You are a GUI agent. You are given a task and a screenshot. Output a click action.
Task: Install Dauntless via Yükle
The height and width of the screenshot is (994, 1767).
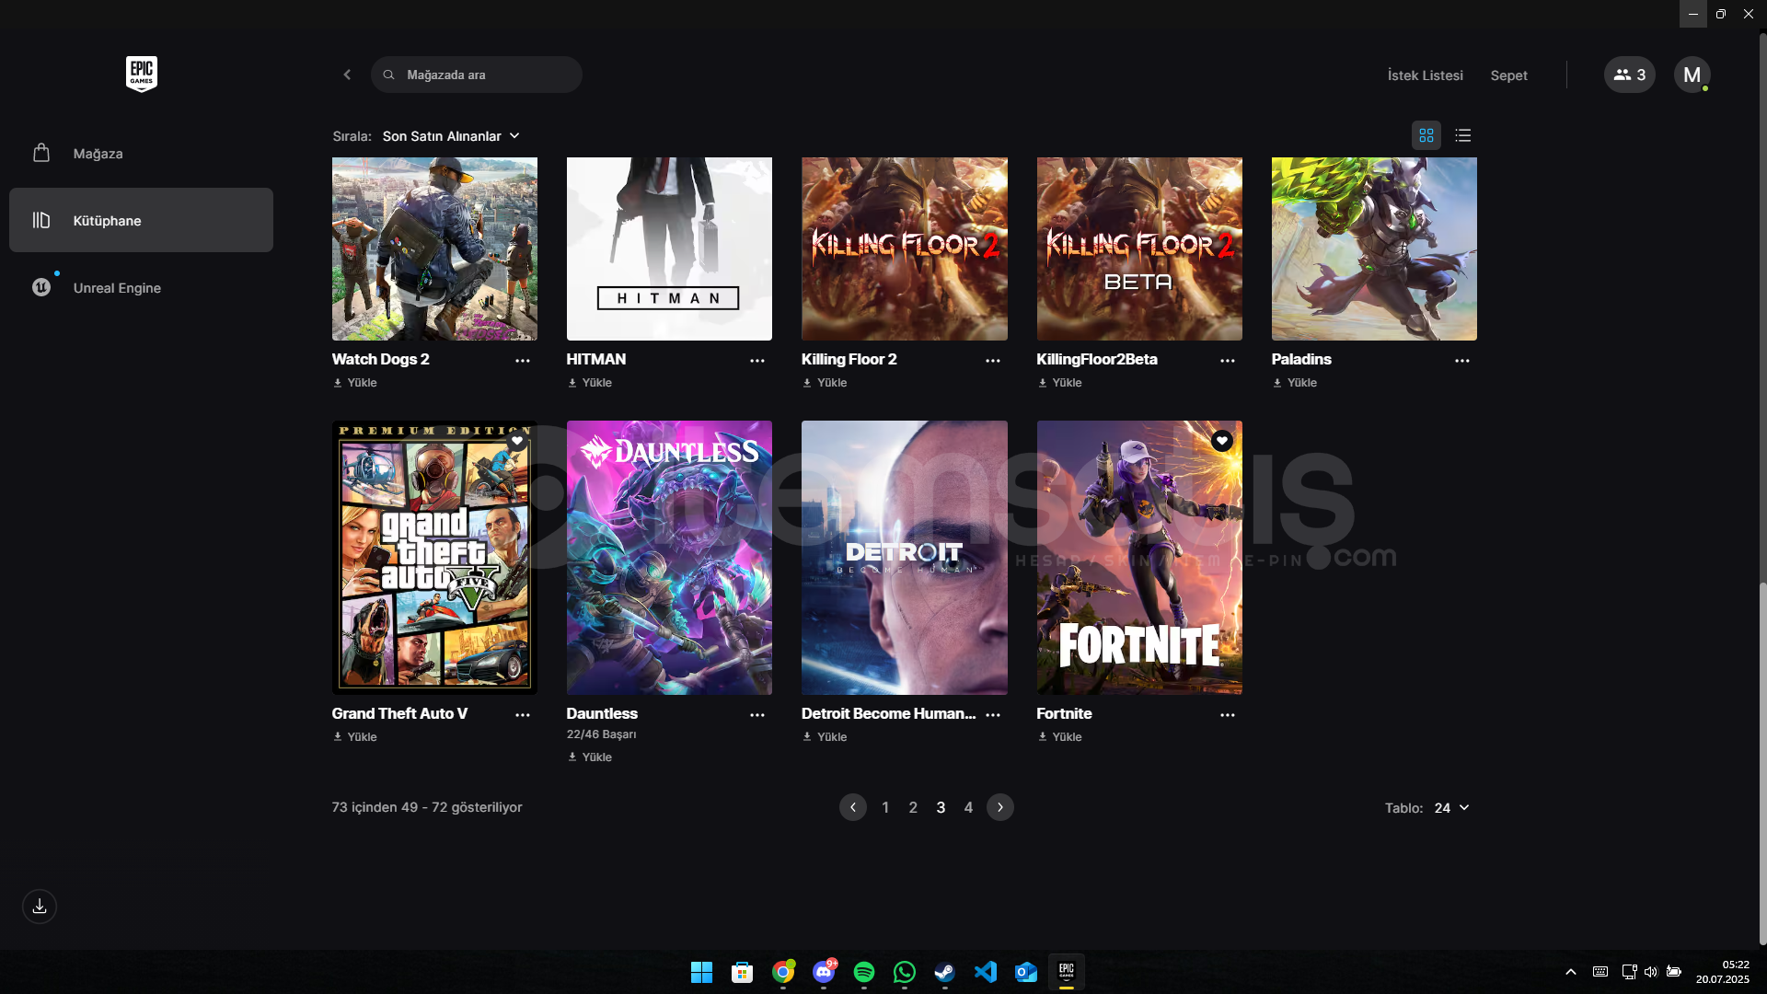[590, 757]
